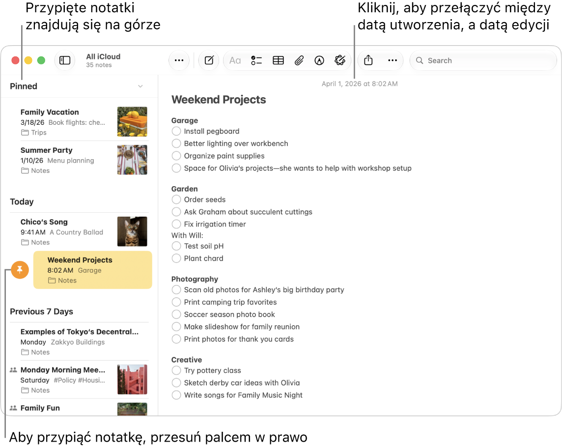Image resolution: width=562 pixels, height=447 pixels.
Task: Click the search magnifier icon
Action: [420, 60]
